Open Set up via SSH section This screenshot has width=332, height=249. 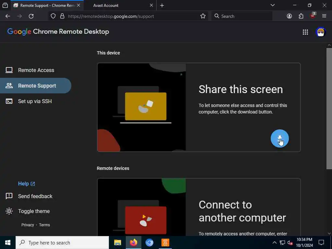point(36,101)
